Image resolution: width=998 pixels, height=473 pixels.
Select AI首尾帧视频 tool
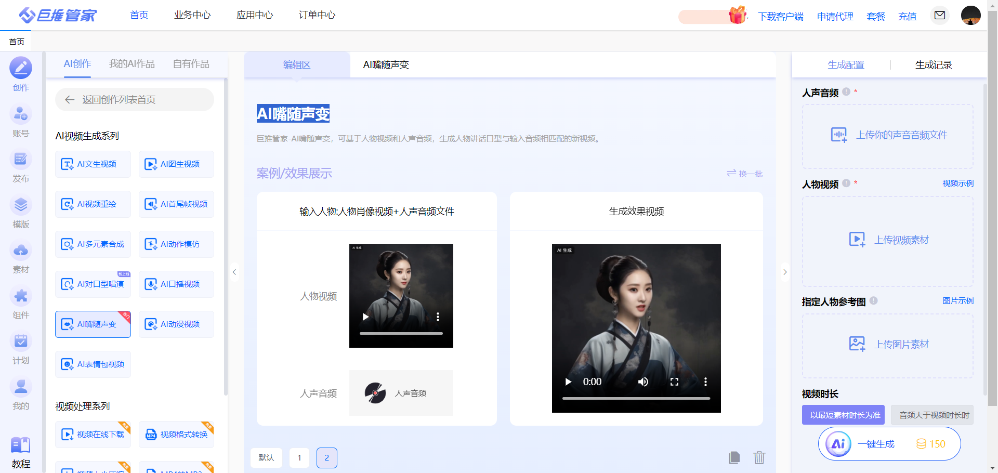click(x=176, y=204)
